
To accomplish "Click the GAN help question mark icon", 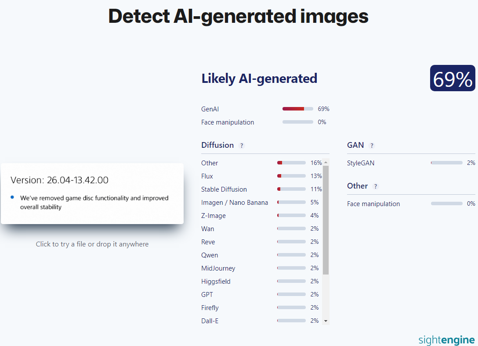I will (372, 146).
